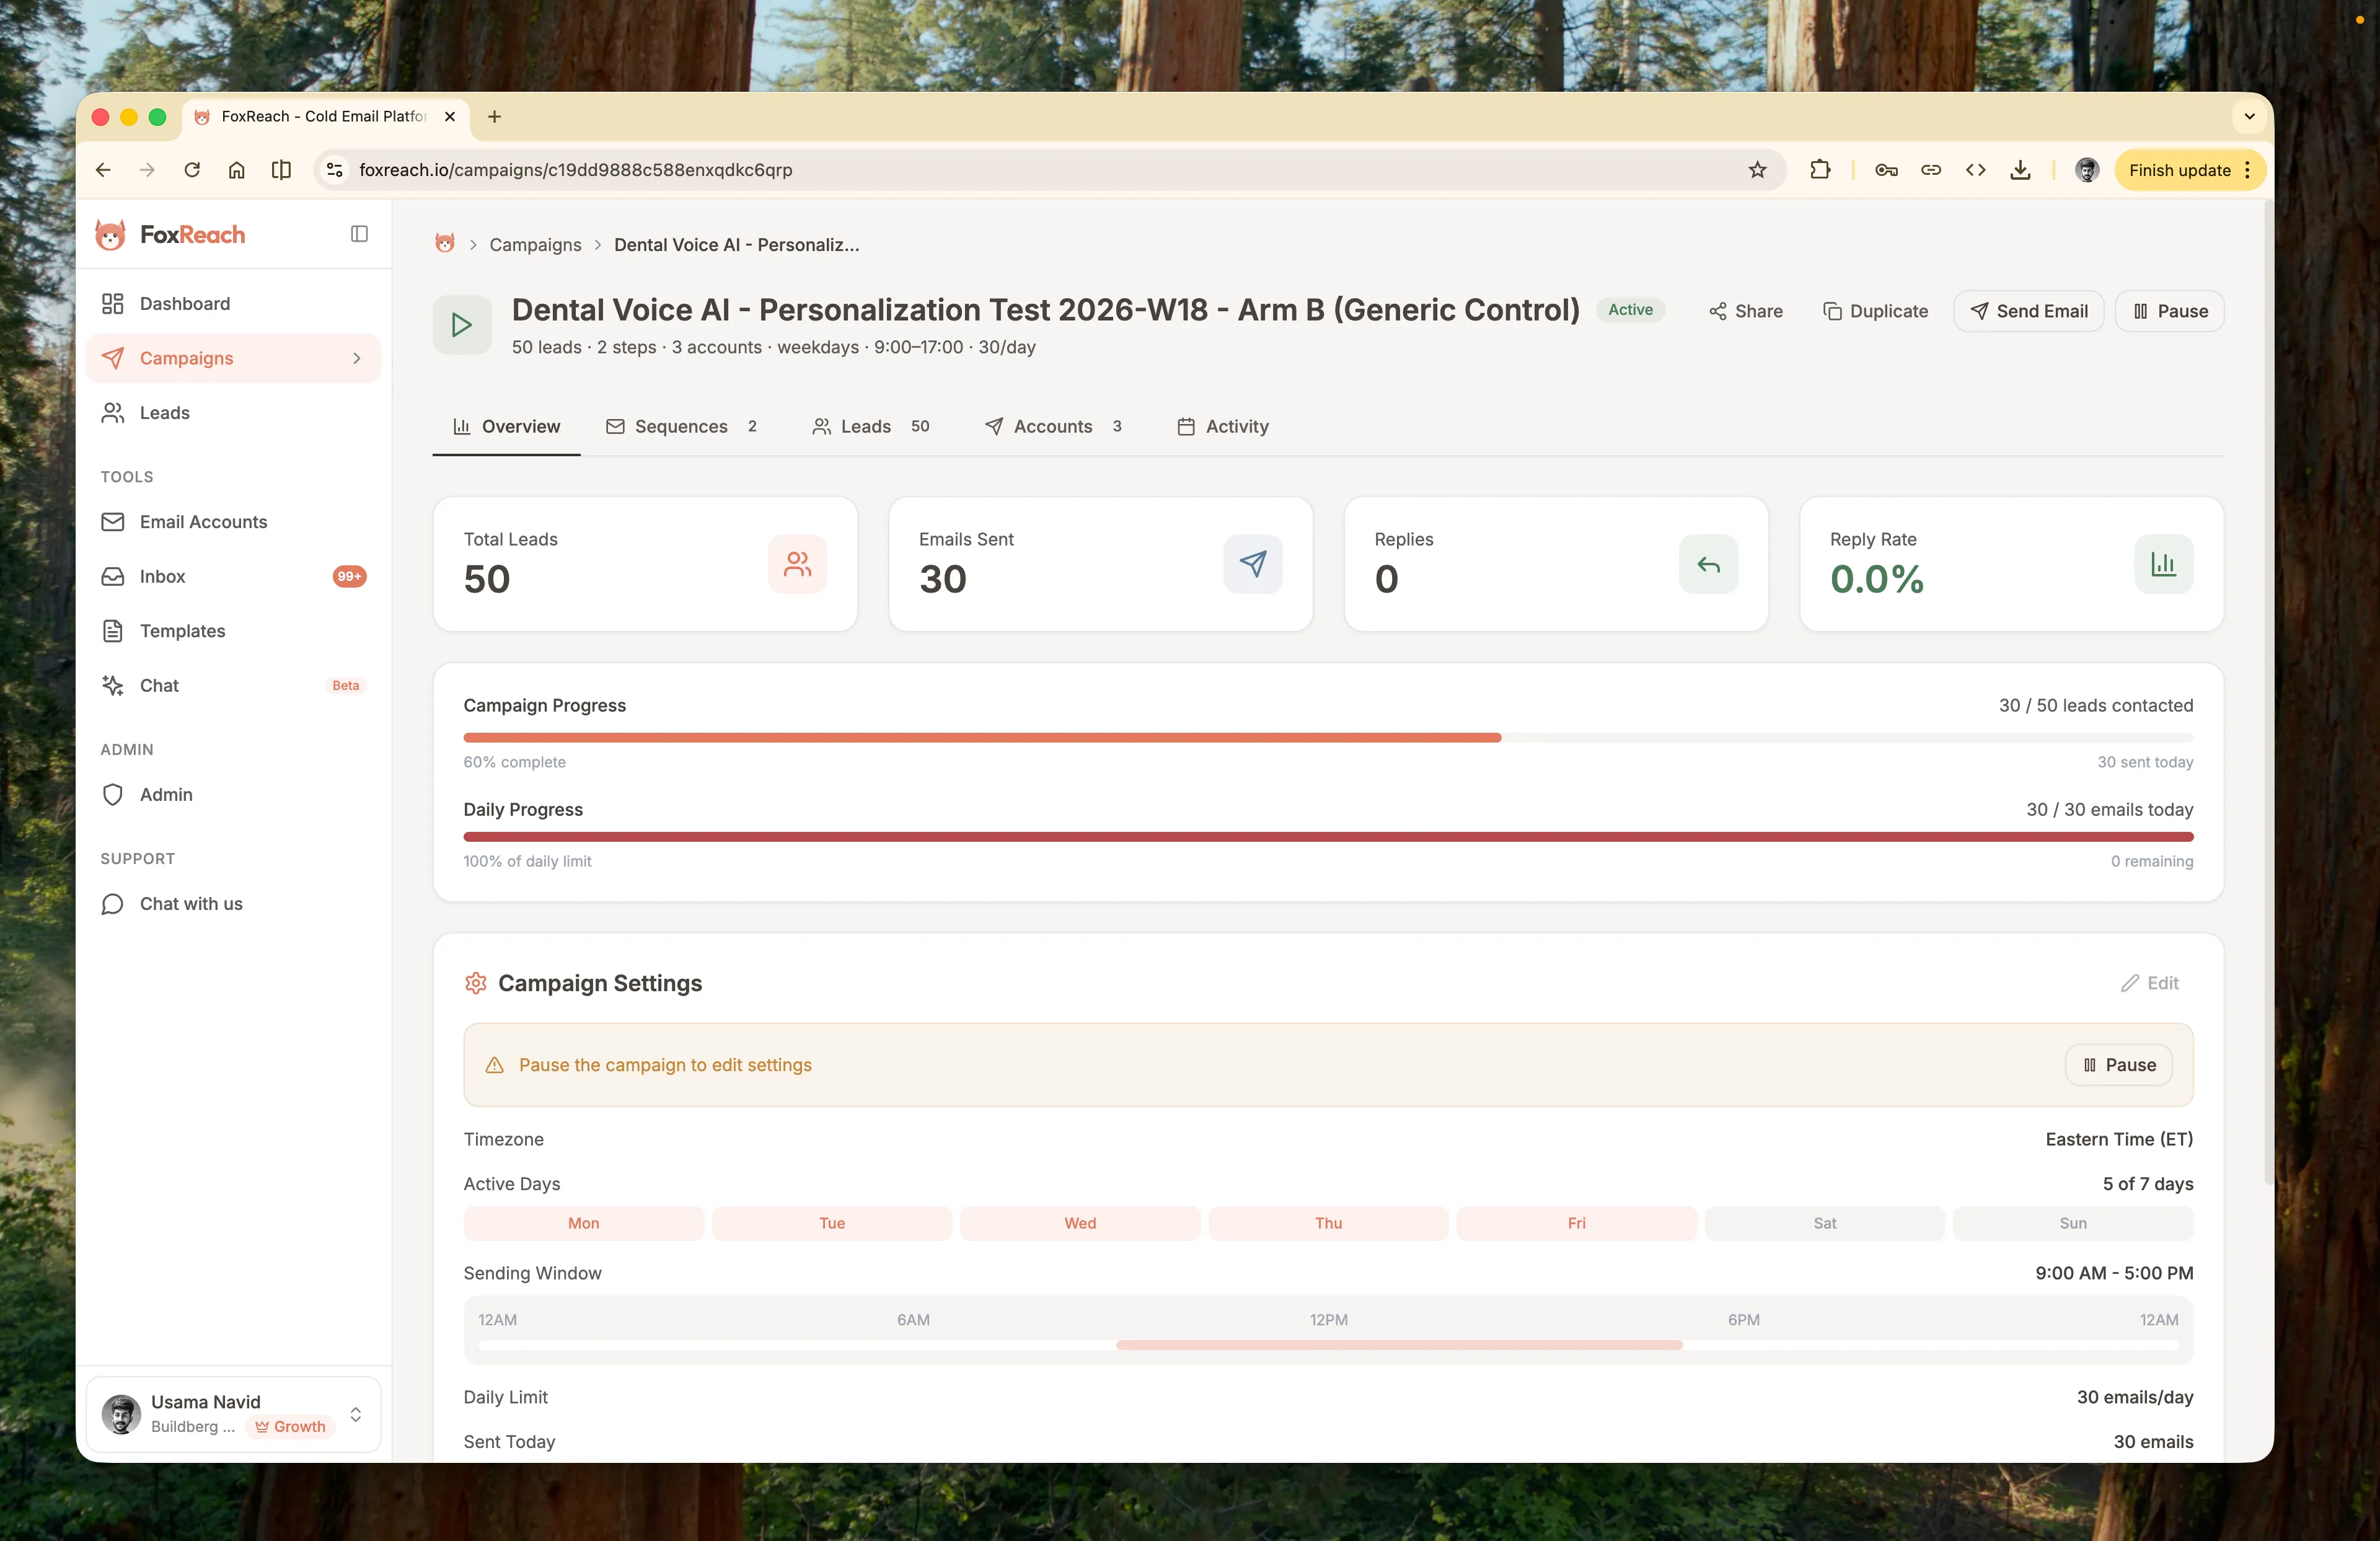Screen dimensions: 2380x1541
Task: Toggle the Tue active day
Action: point(832,1223)
